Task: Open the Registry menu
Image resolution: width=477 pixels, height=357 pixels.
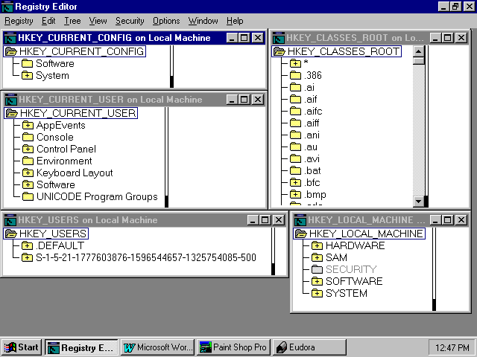Action: pos(19,21)
